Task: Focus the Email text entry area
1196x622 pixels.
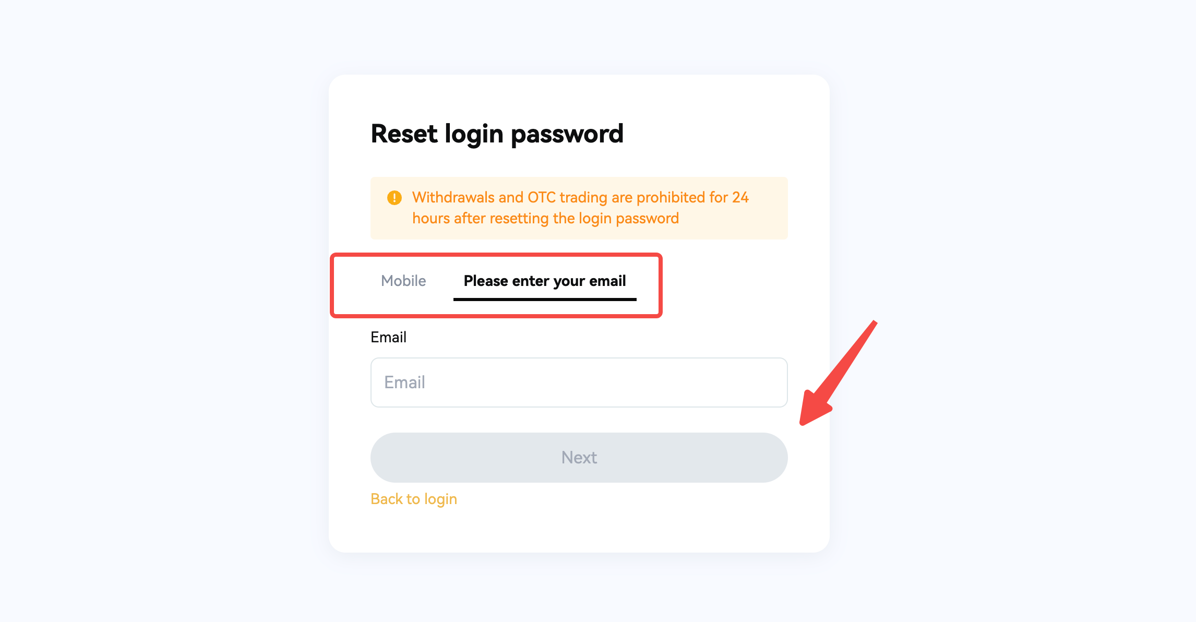Action: click(x=578, y=382)
